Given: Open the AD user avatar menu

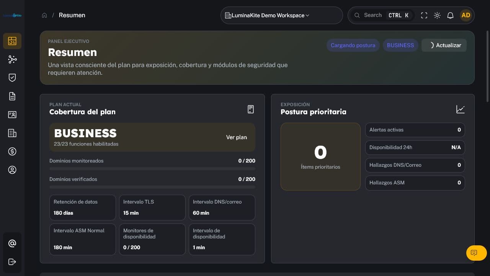Looking at the screenshot, I should click(x=466, y=15).
